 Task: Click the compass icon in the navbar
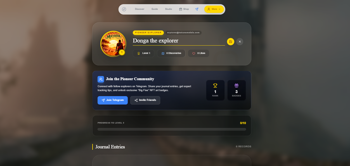coord(124,9)
